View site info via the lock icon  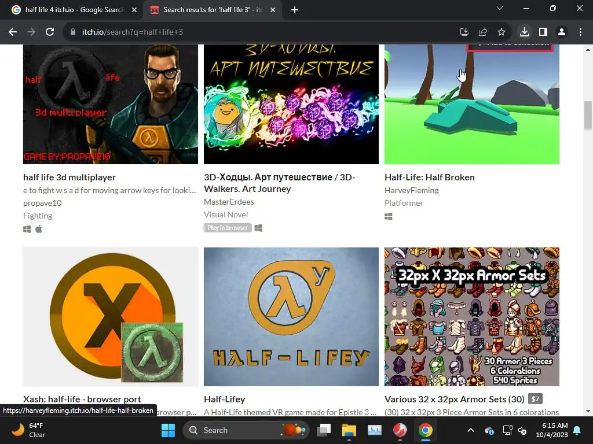pos(73,32)
